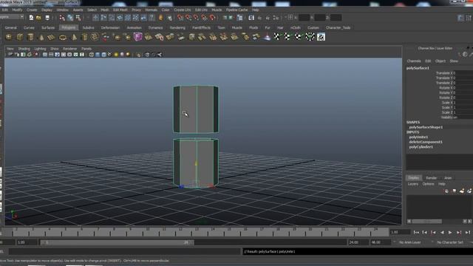Switch to the Polygons shelf tab
473x266 pixels.
click(69, 27)
